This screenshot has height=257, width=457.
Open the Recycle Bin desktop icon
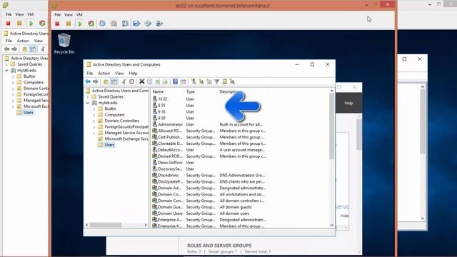click(x=64, y=43)
